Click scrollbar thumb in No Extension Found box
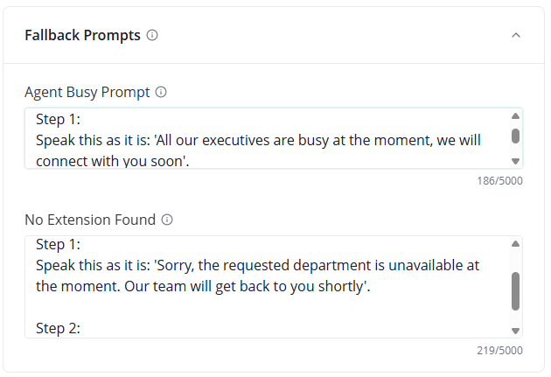This screenshot has width=551, height=377. pyautogui.click(x=515, y=290)
